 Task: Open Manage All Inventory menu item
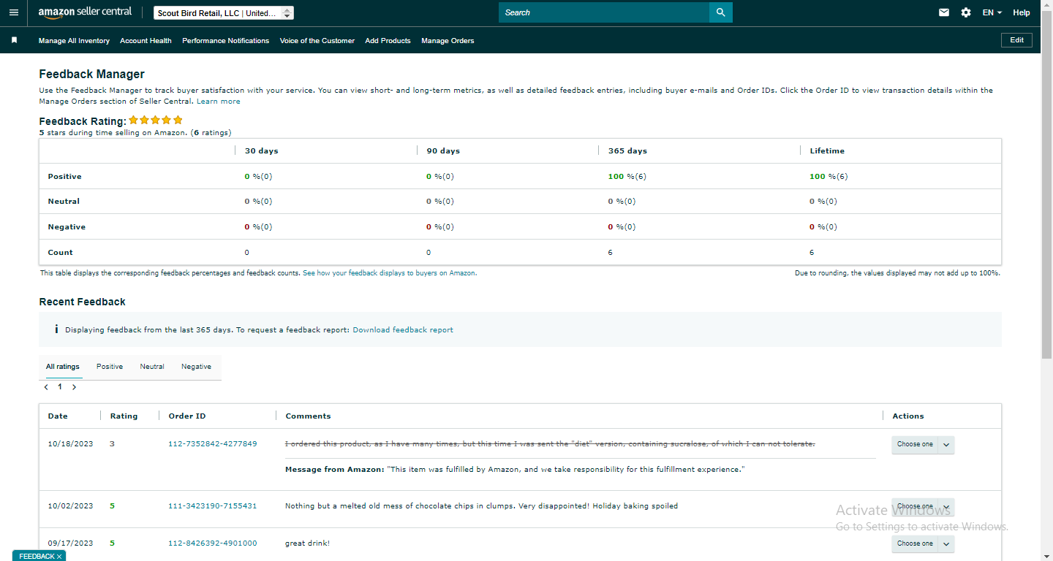(74, 41)
